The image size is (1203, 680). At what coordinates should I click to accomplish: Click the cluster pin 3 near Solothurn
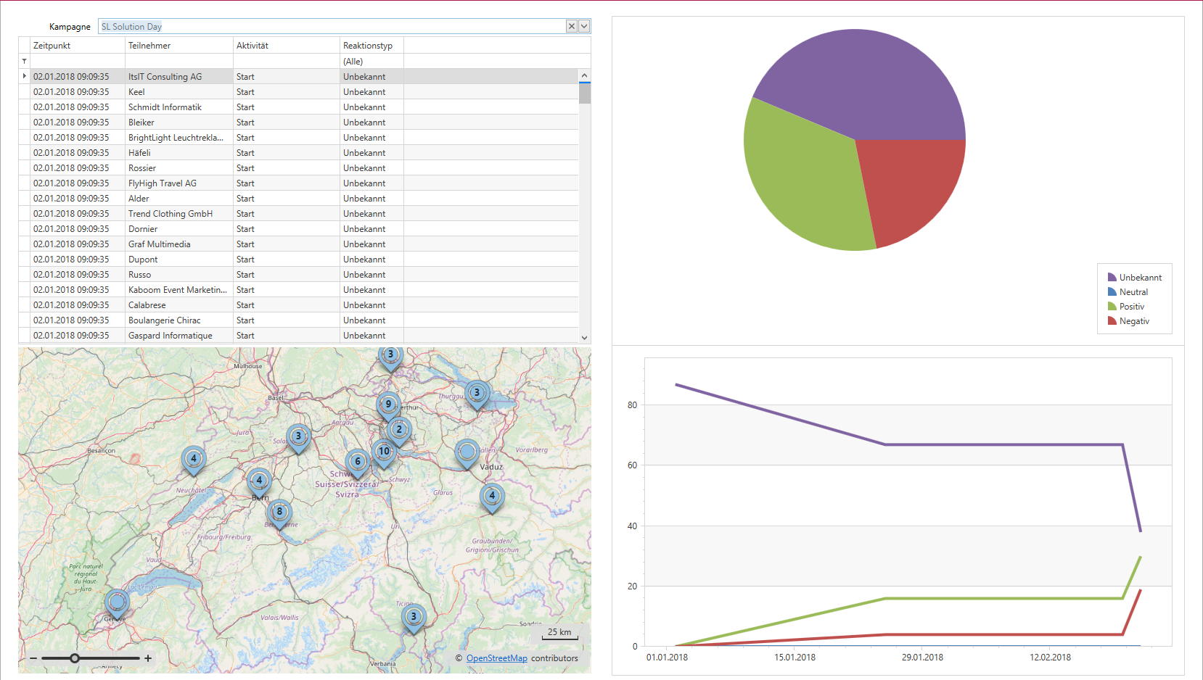point(298,438)
